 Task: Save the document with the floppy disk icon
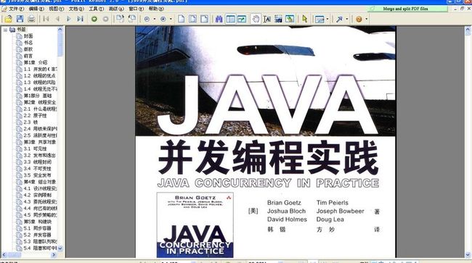[20, 19]
